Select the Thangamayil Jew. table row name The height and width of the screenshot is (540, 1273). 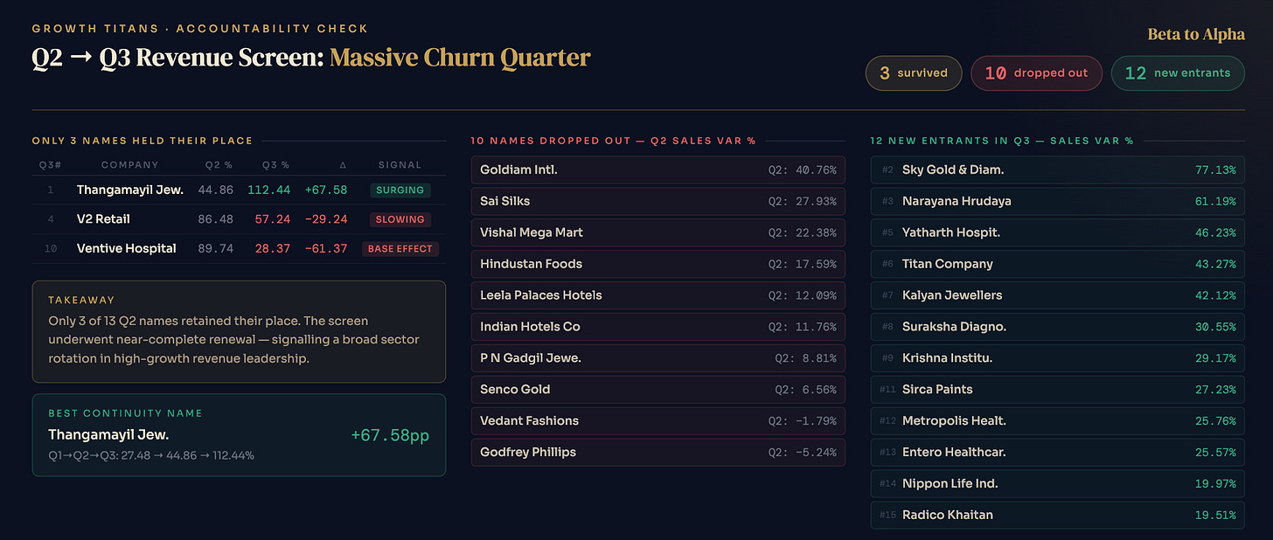[129, 190]
